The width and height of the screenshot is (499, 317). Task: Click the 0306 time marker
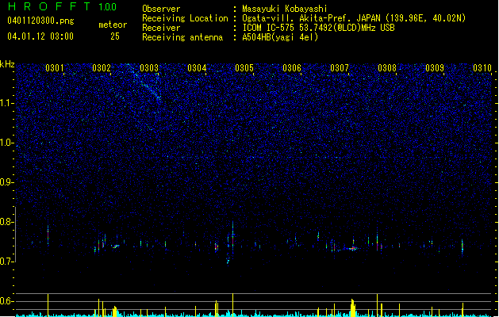click(x=292, y=68)
